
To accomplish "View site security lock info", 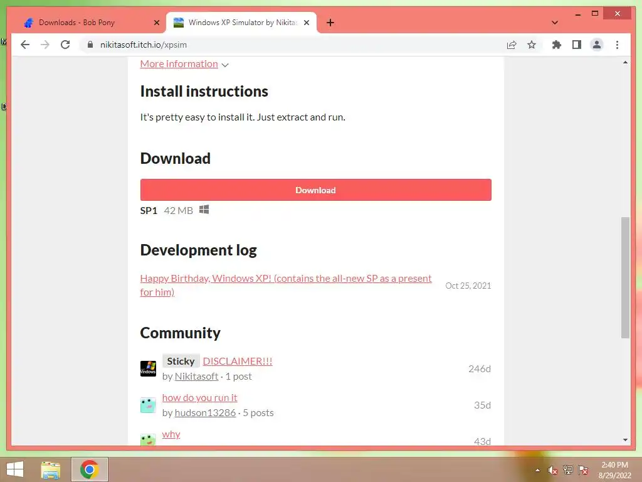I will tap(90, 45).
